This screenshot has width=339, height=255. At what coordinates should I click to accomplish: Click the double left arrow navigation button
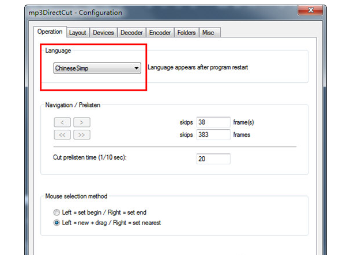click(x=62, y=135)
